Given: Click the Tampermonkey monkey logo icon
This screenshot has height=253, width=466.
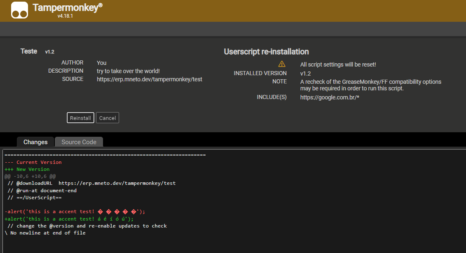Looking at the screenshot, I should tap(19, 10).
